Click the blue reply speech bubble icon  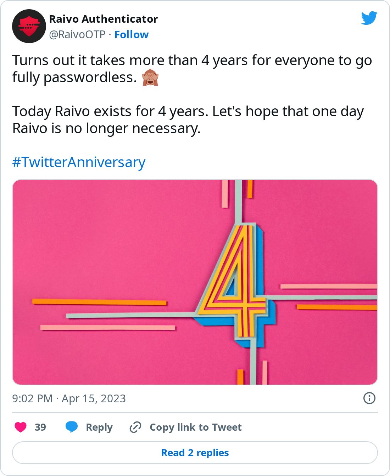click(72, 427)
